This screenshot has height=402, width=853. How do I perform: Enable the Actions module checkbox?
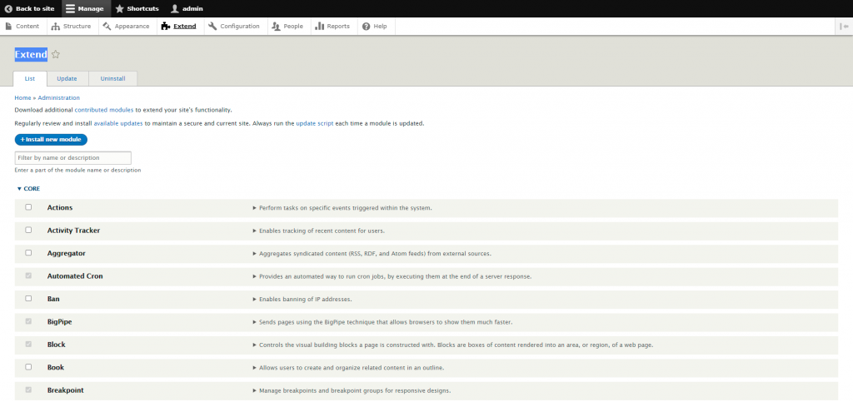tap(28, 207)
